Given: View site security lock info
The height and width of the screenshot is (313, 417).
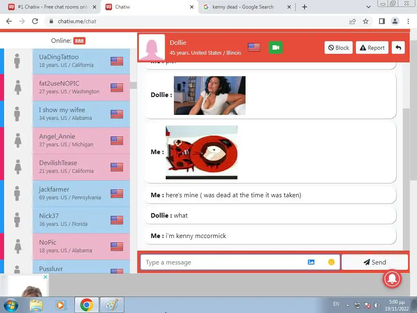Looking at the screenshot, I should [51, 21].
